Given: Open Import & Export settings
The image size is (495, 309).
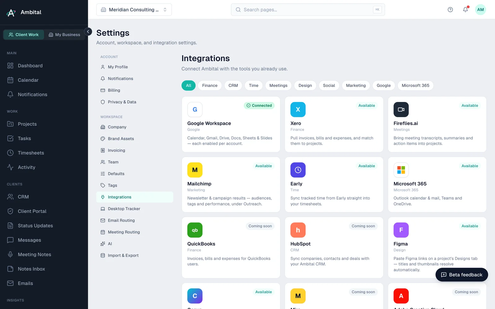Looking at the screenshot, I should (x=135, y=256).
